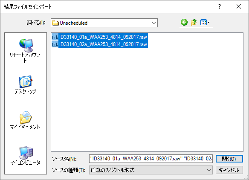
Task: Open マイドキュメント folder shortcut
Action: (x=26, y=120)
